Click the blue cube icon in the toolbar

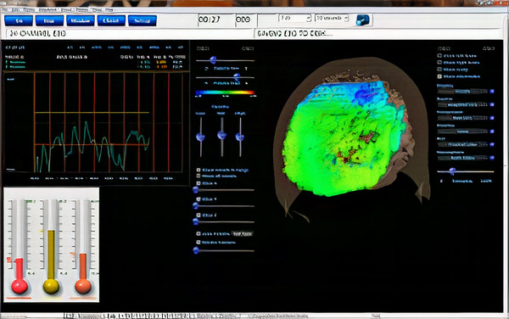362,20
